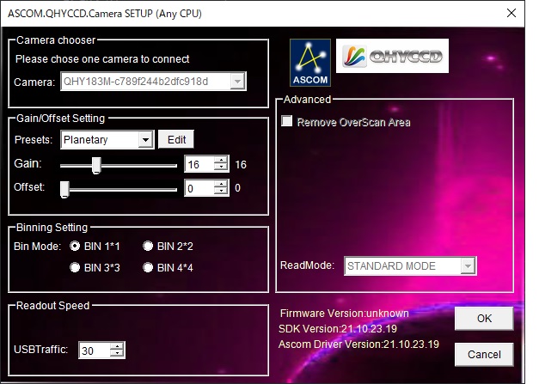
Task: Select BIN 2*2 radio button
Action: coord(148,246)
